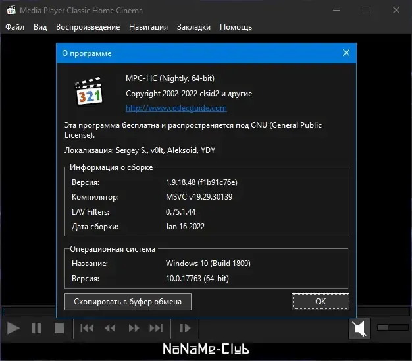Click the seek bar in the player
412x361 pixels.
click(29, 312)
